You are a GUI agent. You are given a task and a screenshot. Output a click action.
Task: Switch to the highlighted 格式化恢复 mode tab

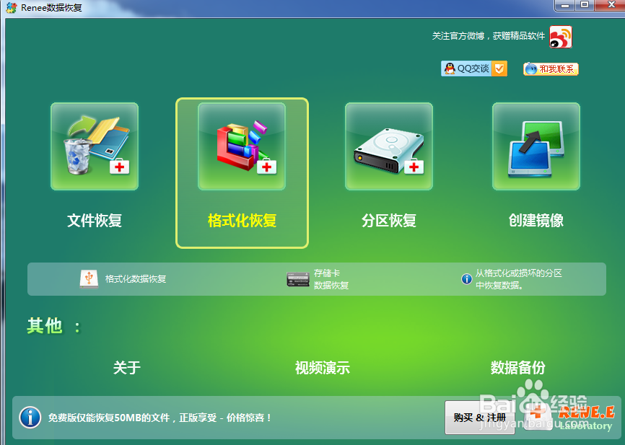(x=241, y=173)
